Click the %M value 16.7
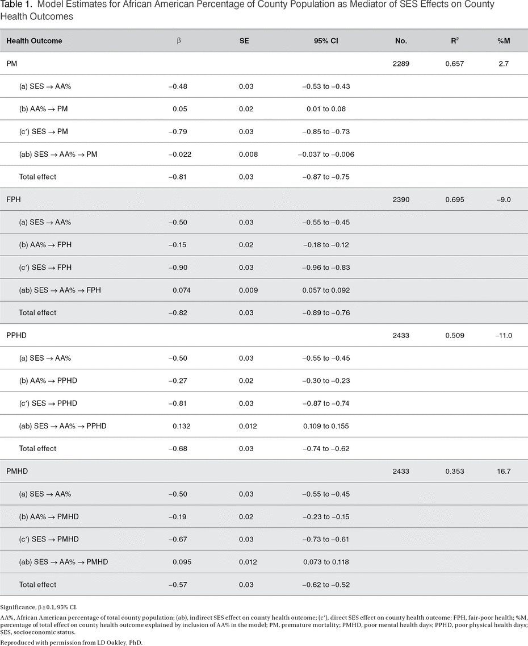Screen dimensions: 528x646 pyautogui.click(x=502, y=471)
